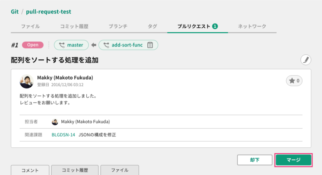322x175 pixels.
Task: Click the add-sort-func branch icon
Action: (106, 45)
